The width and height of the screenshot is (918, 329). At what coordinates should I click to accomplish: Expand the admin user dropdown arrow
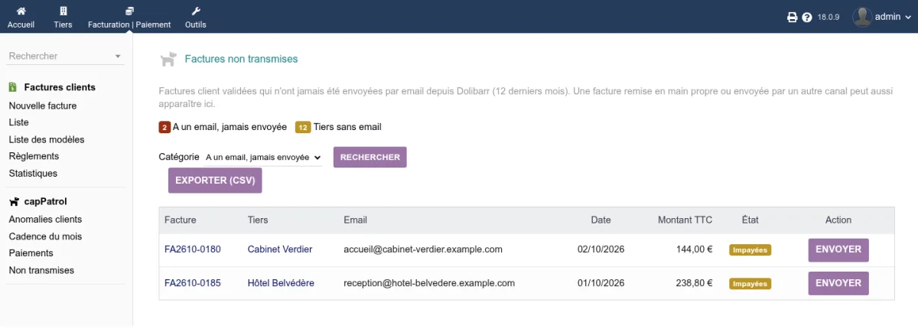(907, 18)
